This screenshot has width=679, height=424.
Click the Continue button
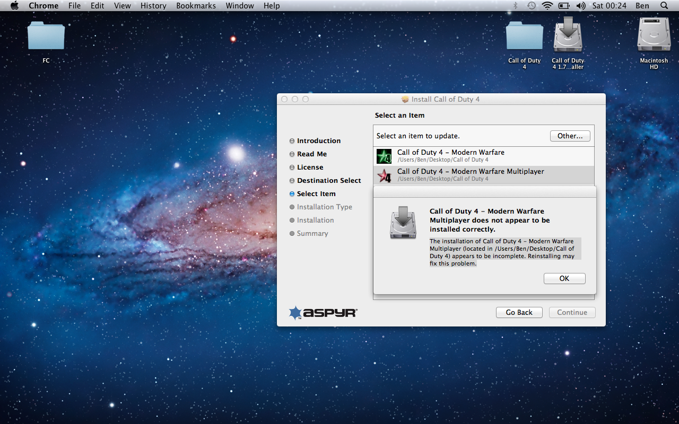[x=572, y=313]
